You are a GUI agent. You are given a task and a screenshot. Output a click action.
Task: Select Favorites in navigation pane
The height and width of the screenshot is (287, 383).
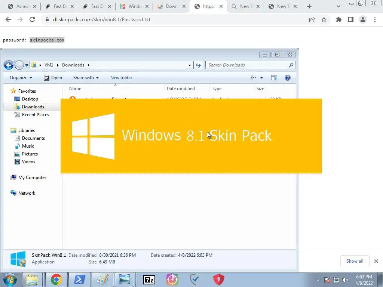point(24,91)
